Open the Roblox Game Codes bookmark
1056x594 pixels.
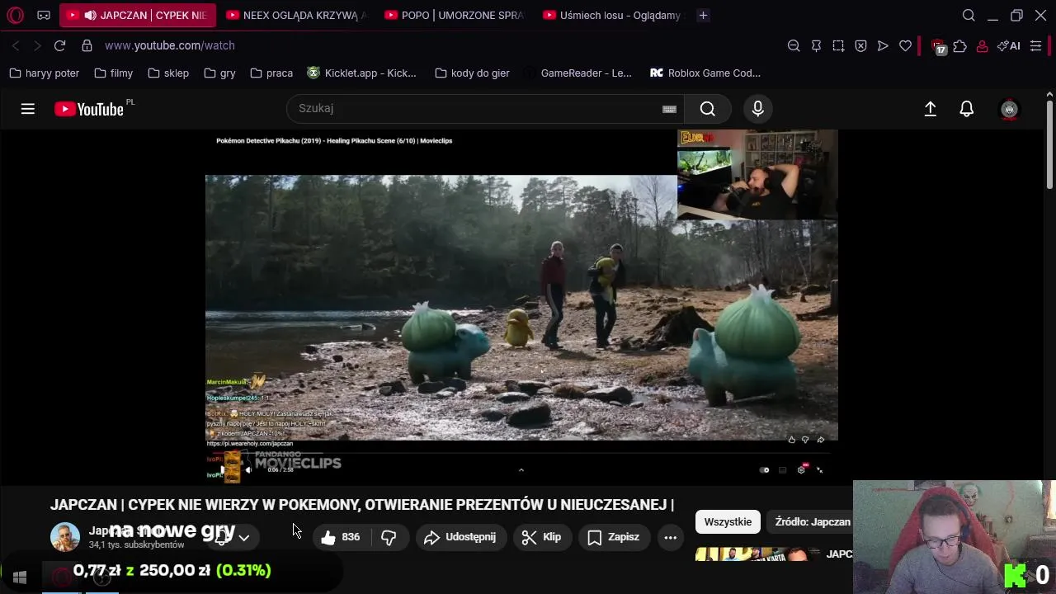point(705,73)
